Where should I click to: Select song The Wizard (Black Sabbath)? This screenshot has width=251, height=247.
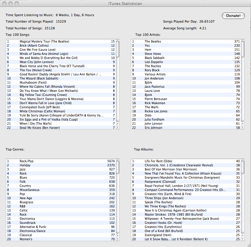point(61,78)
